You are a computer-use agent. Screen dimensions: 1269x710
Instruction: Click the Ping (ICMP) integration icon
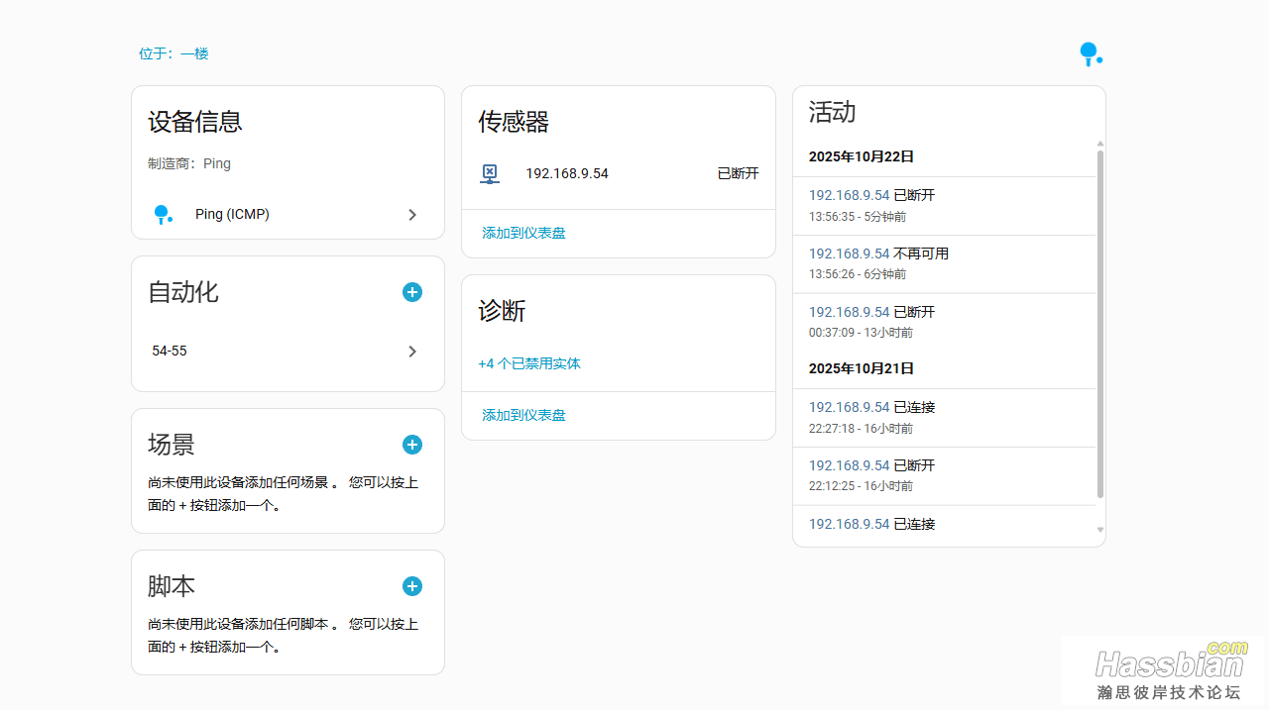163,215
